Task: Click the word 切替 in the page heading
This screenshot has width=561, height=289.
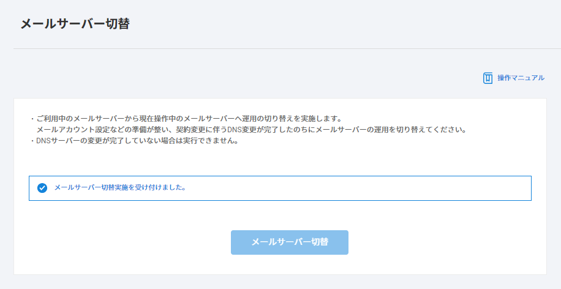Action: tap(117, 24)
